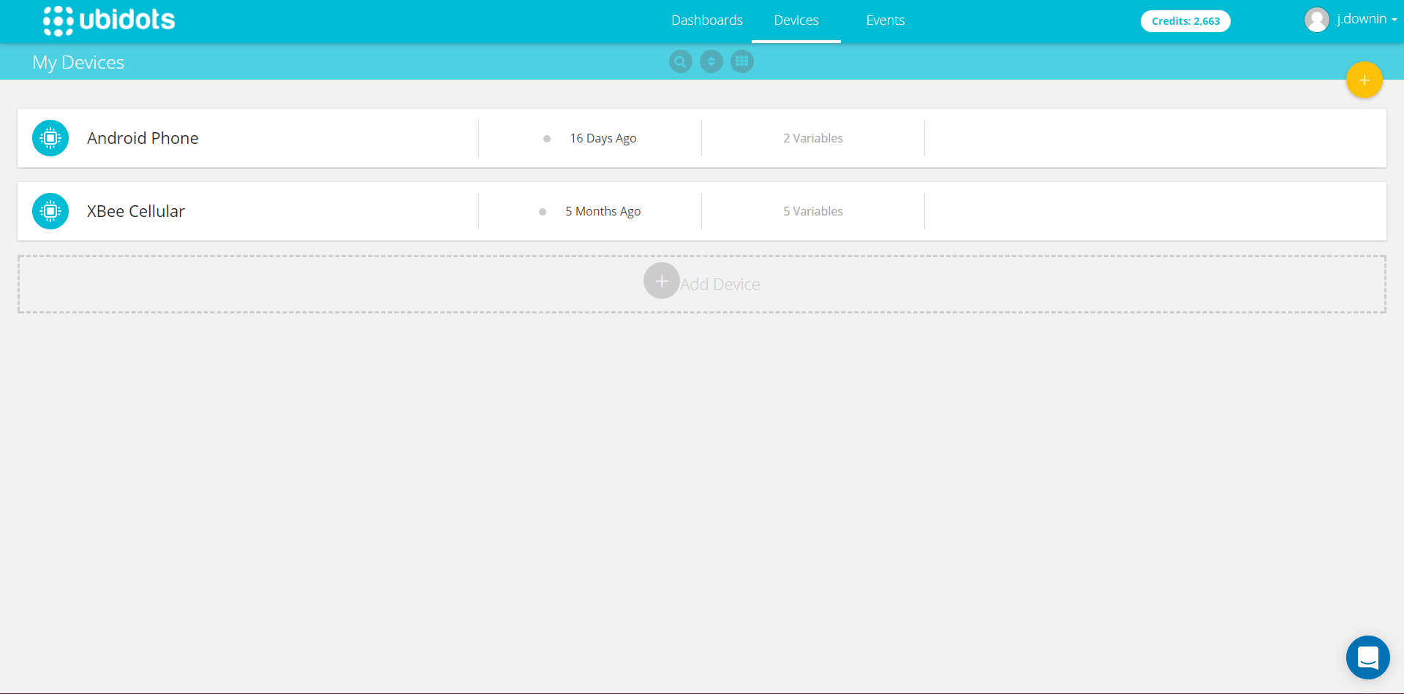Click the yellow plus floating action button

click(1364, 80)
